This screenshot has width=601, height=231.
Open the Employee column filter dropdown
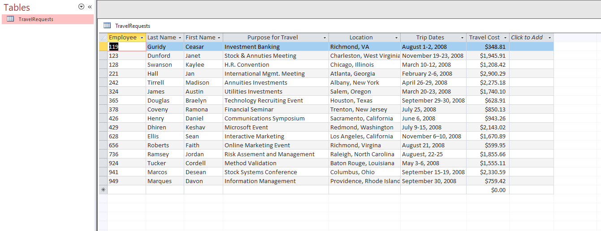point(142,38)
